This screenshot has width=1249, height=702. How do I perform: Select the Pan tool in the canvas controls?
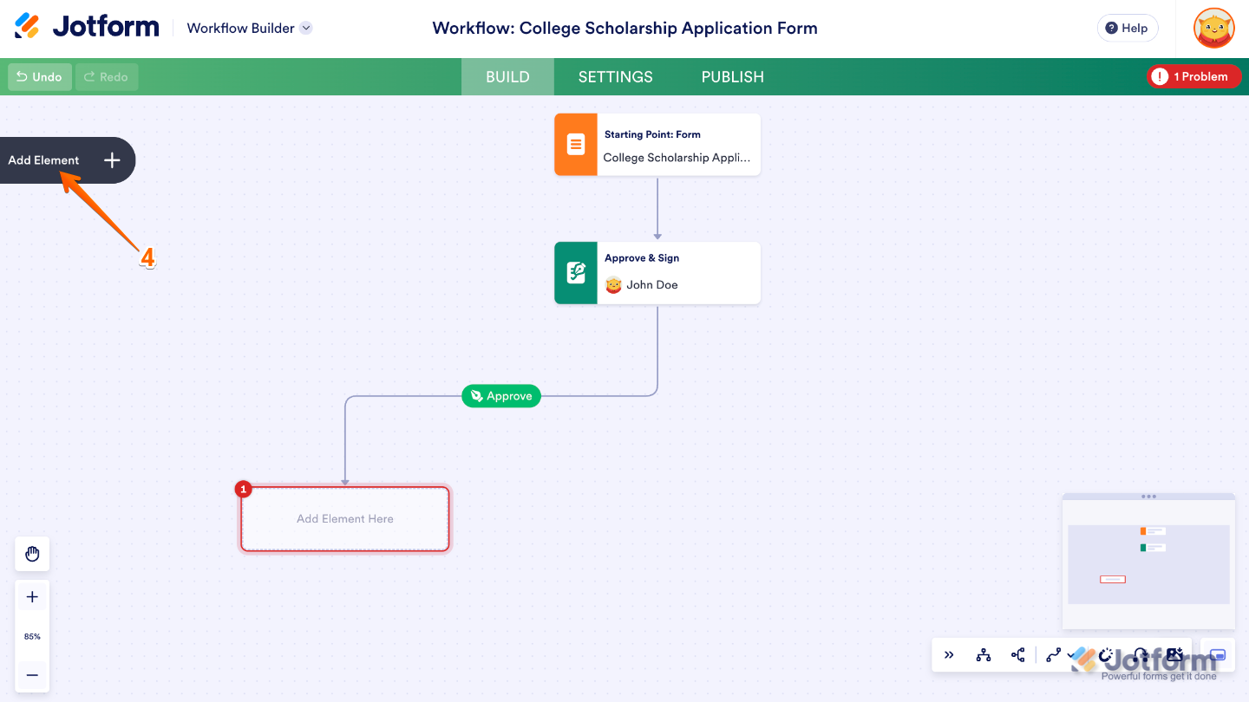pos(32,554)
